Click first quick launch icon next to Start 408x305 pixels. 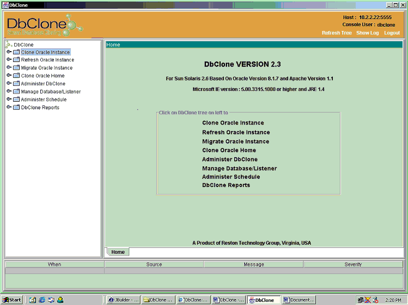coord(33,300)
